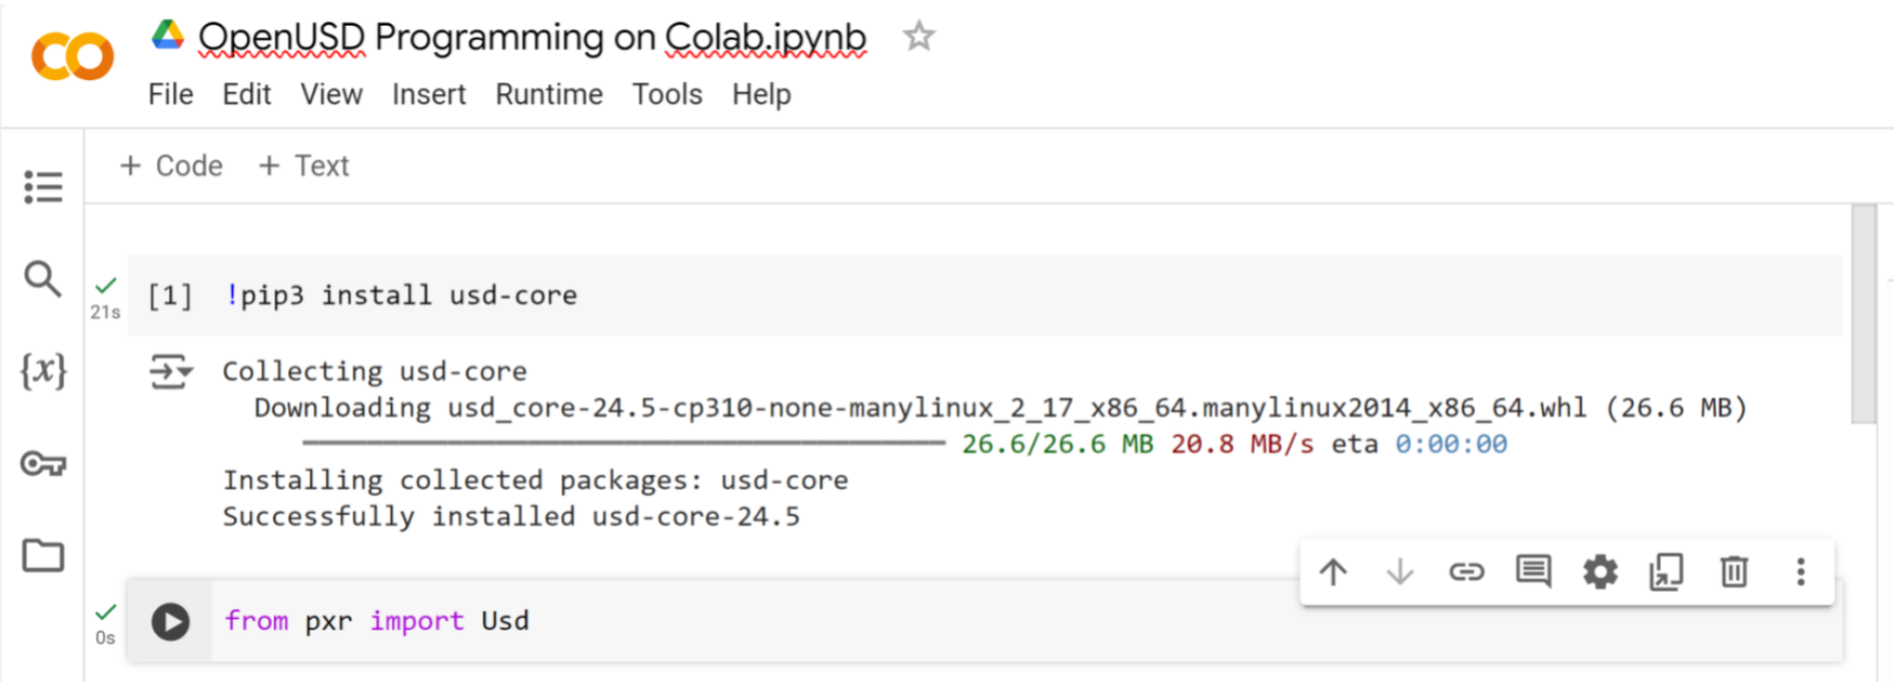The image size is (1894, 686).
Task: Click the notebook vertical scrollbar
Action: [x=1863, y=316]
